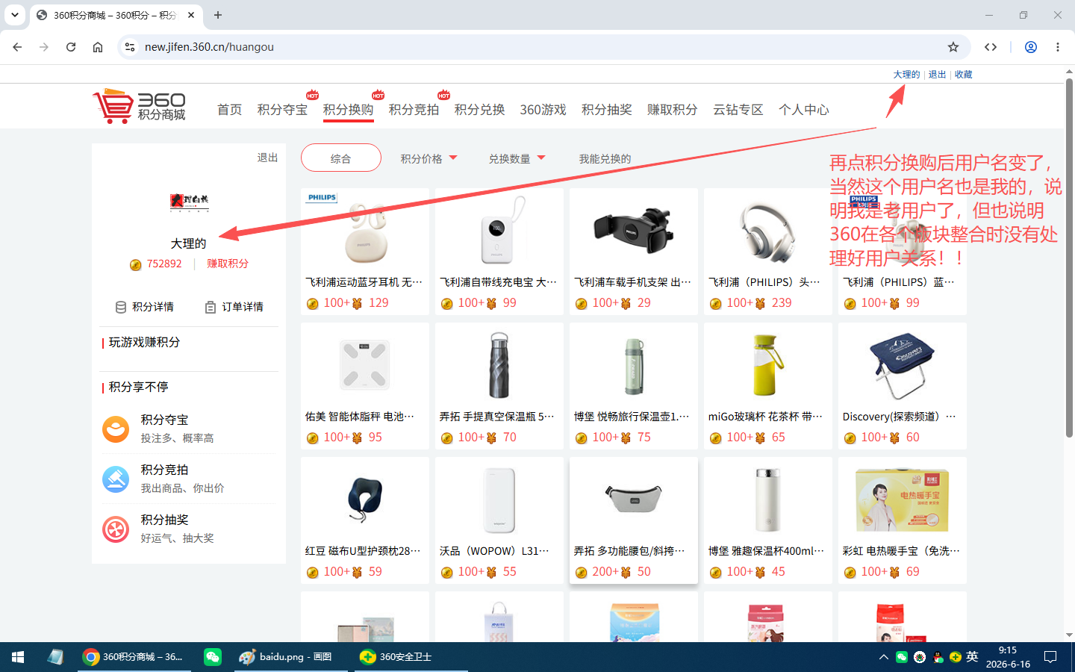Open the 积分竞拍 navigation menu item
The width and height of the screenshot is (1075, 672).
414,110
